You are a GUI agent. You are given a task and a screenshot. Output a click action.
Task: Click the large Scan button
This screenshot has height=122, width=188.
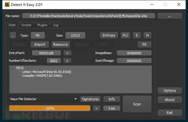click(x=137, y=104)
